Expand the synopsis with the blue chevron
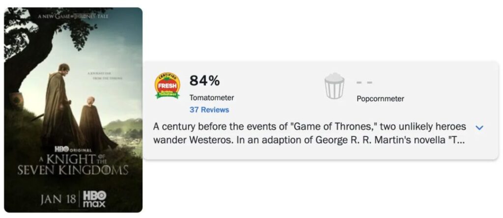 tap(480, 128)
